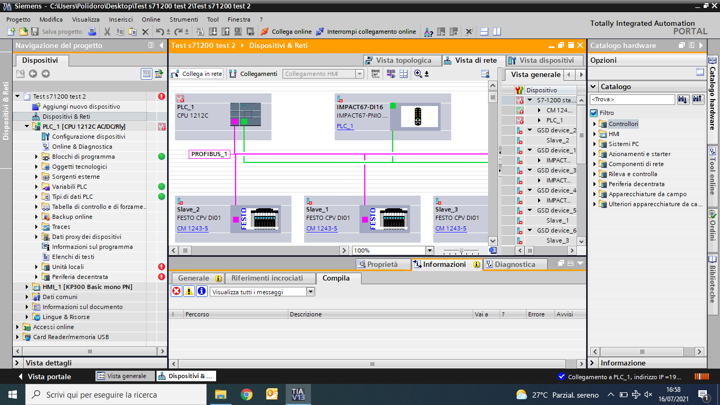Click the Undo arrow icon
The width and height of the screenshot is (720, 405).
pos(160,32)
